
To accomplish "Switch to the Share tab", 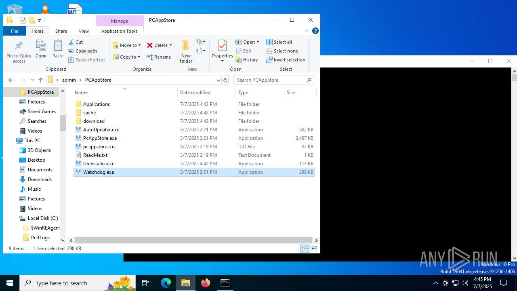I will [x=61, y=31].
